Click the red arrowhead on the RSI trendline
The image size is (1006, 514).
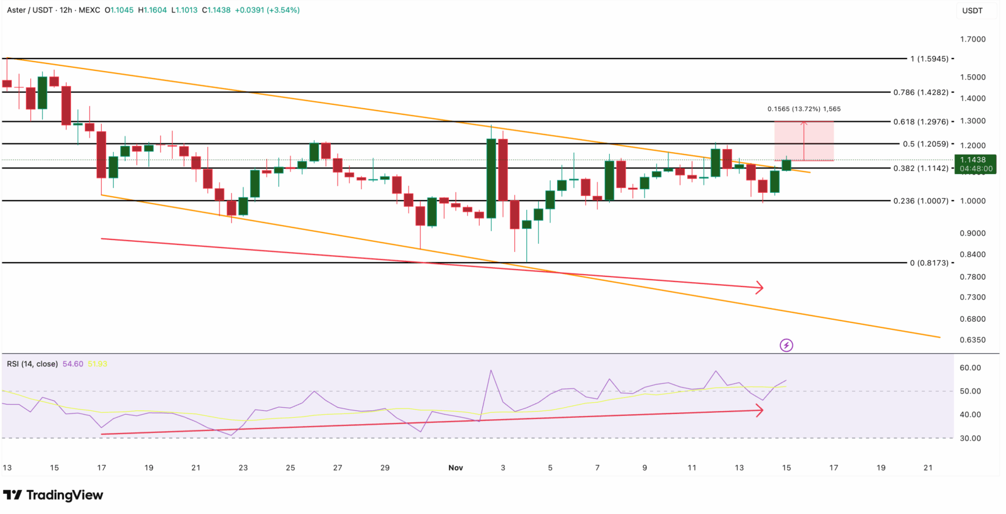point(760,410)
